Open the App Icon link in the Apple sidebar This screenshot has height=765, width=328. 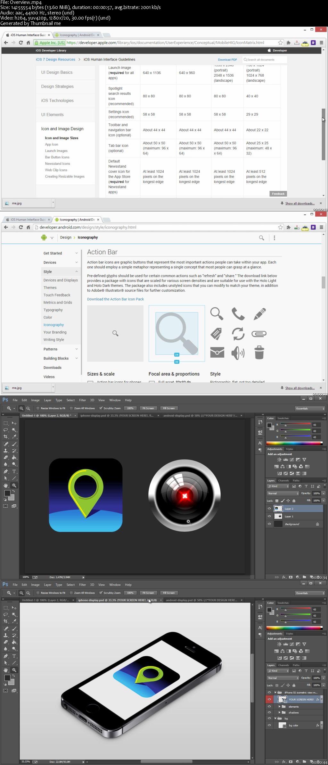pyautogui.click(x=52, y=145)
